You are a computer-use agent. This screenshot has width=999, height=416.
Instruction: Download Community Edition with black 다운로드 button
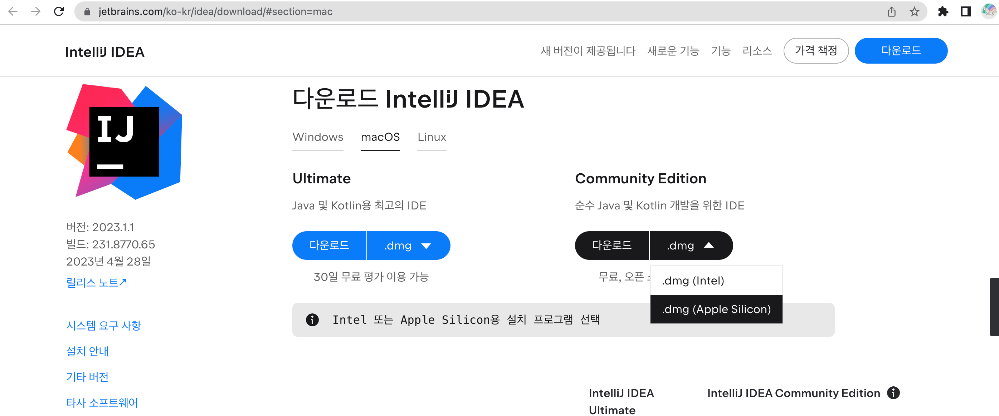click(612, 246)
